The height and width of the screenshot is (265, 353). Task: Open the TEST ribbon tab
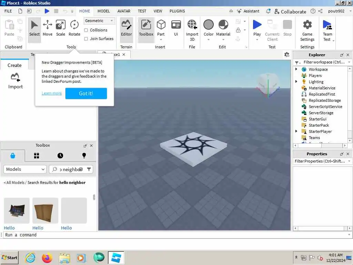tap(142, 11)
